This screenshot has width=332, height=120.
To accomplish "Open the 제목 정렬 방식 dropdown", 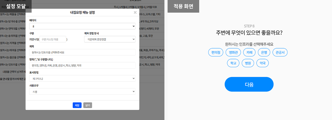I will click(x=110, y=39).
